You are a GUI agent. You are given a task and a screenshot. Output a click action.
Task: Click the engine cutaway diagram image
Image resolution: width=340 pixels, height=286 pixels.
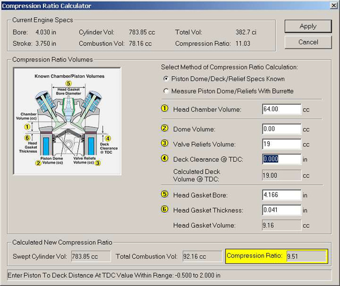[x=67, y=121]
